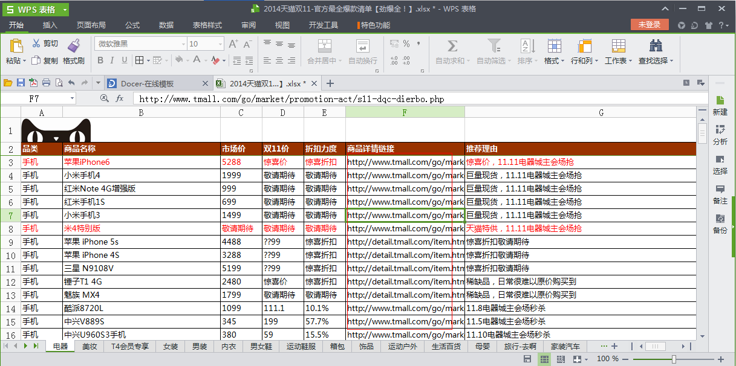Image resolution: width=736 pixels, height=366 pixels.
Task: Open the 插入 (Insert) ribbon tab
Action: 50,25
